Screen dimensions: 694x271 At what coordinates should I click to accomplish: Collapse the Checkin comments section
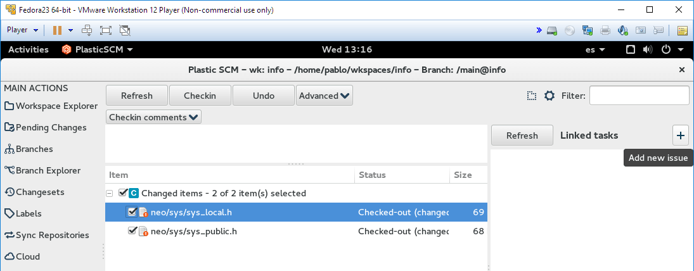[x=153, y=117]
